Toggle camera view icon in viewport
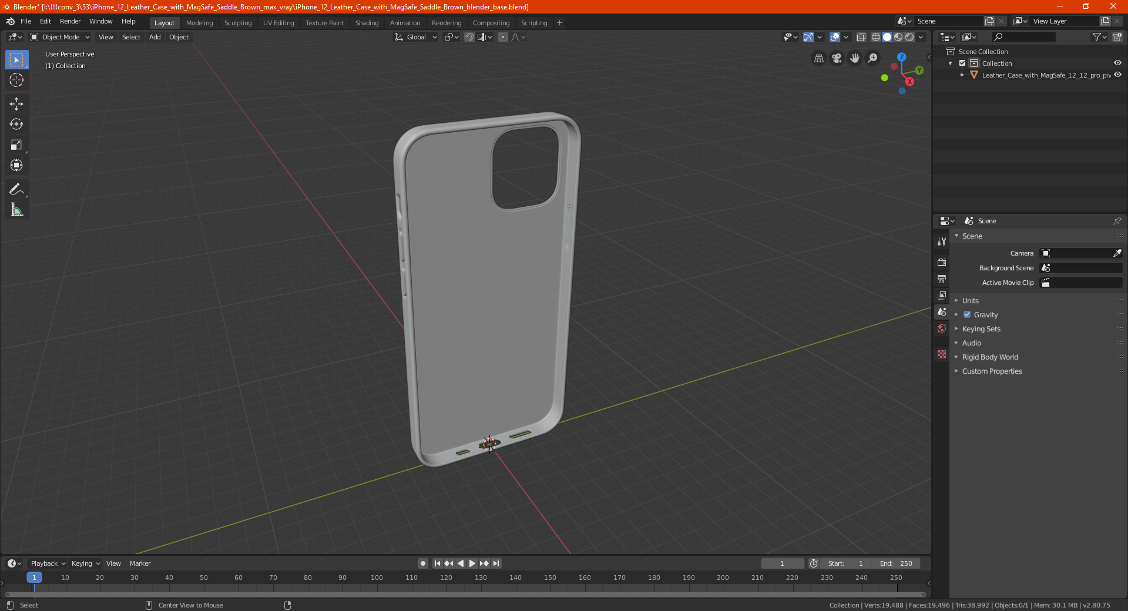Screen dimensions: 1128x611 pyautogui.click(x=837, y=58)
